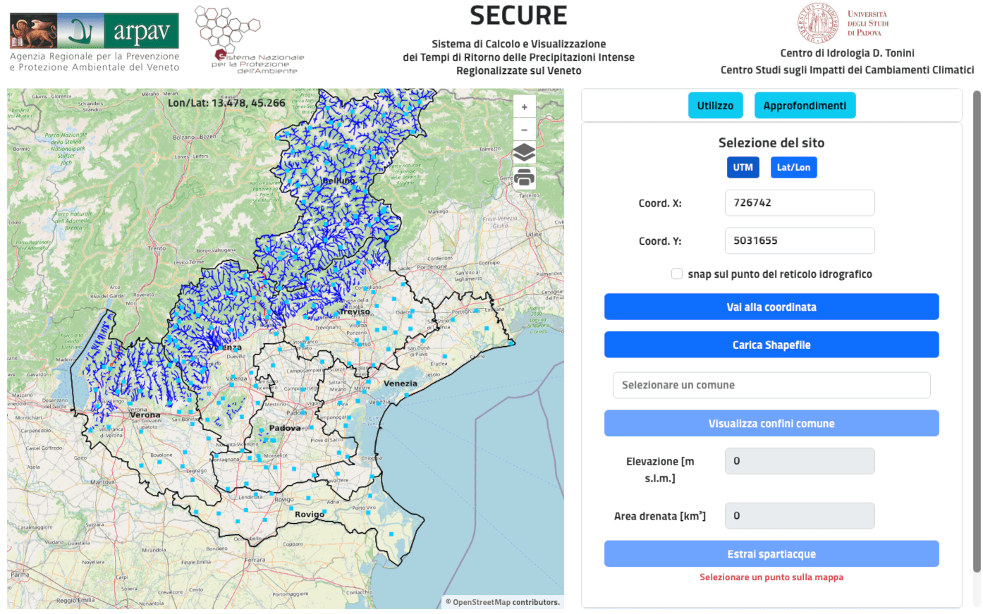Open the map layers switcher icon
The height and width of the screenshot is (614, 983).
click(524, 153)
